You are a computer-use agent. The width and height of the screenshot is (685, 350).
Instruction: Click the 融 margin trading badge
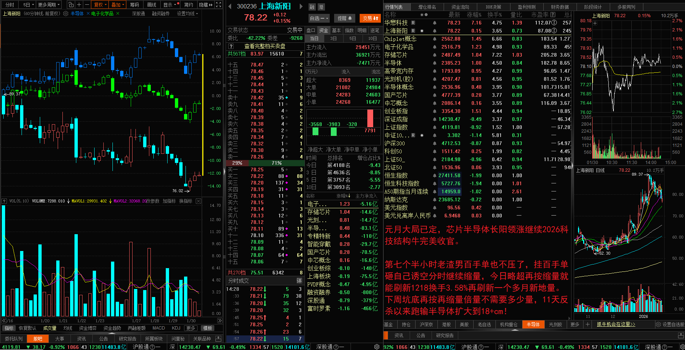coord(312,7)
